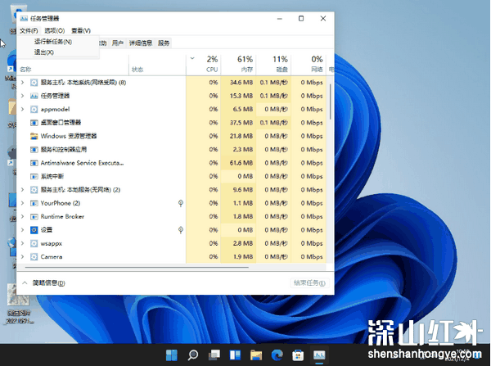Expand the 服务主机: 本地服务(无网络) group
Image resolution: width=491 pixels, height=366 pixels.
(x=22, y=190)
